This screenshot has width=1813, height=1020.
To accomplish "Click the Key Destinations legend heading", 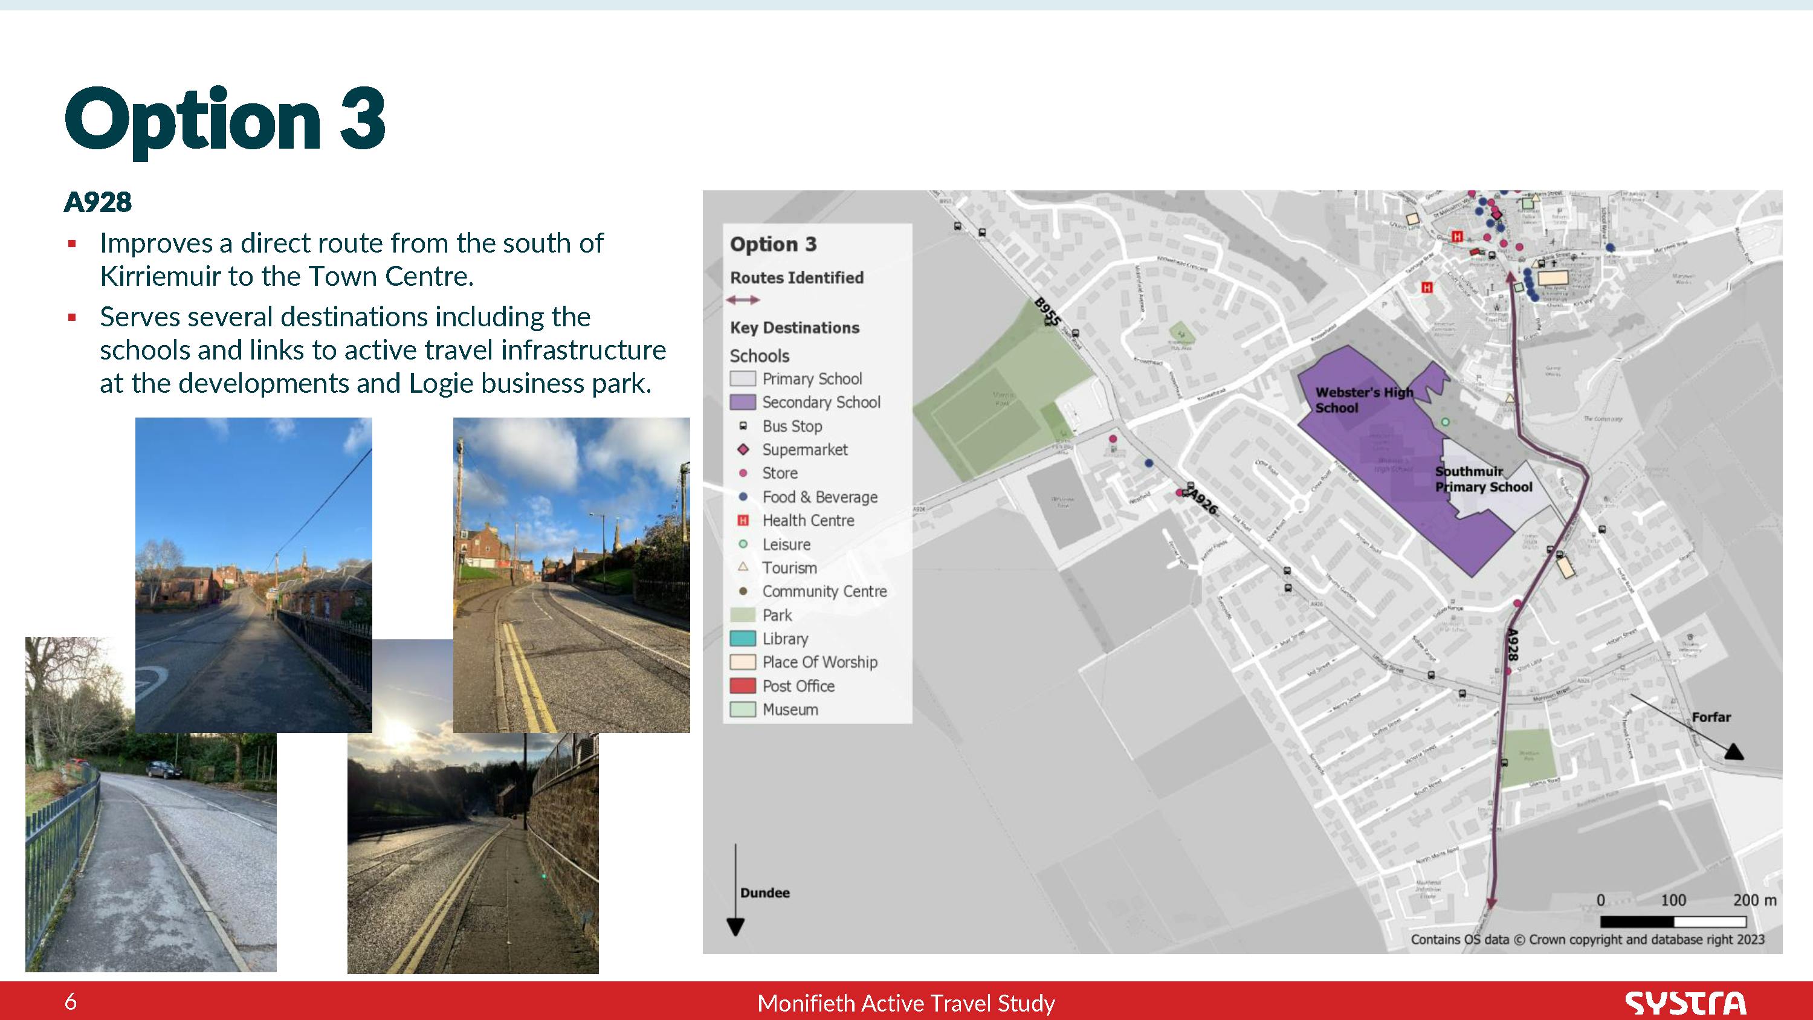I will tap(795, 328).
